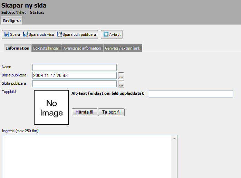Viewport: 241px width, 178px height.
Task: Focus the Alt-text input field
Action: pyautogui.click(x=191, y=94)
